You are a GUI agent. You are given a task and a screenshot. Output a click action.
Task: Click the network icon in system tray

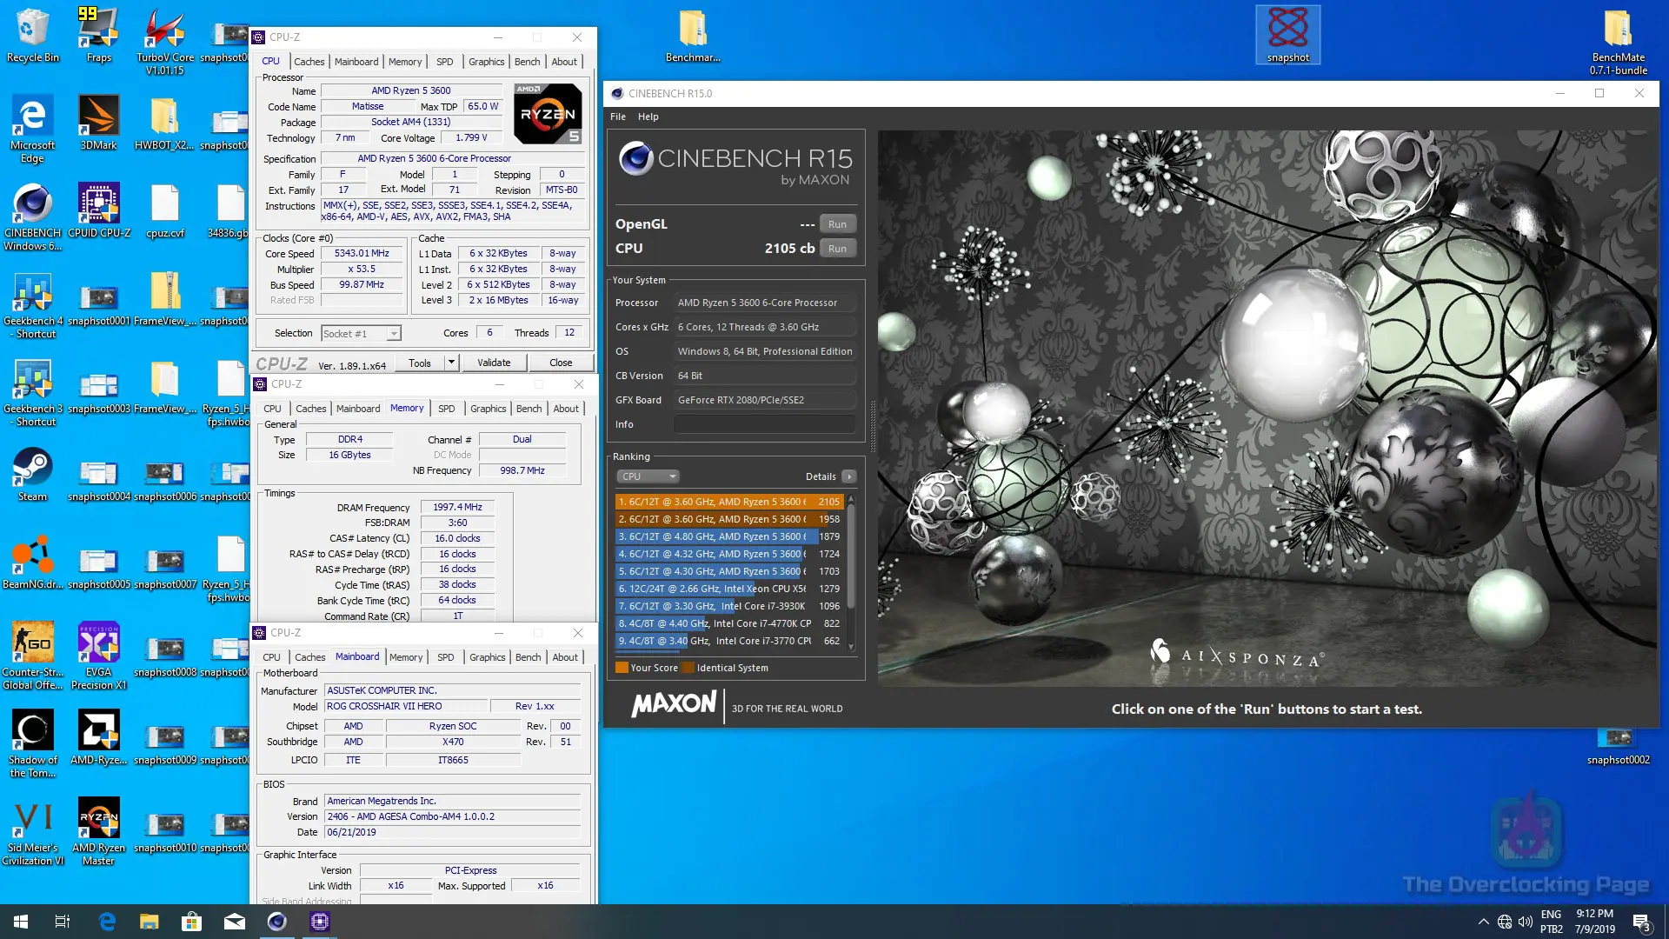point(1505,922)
